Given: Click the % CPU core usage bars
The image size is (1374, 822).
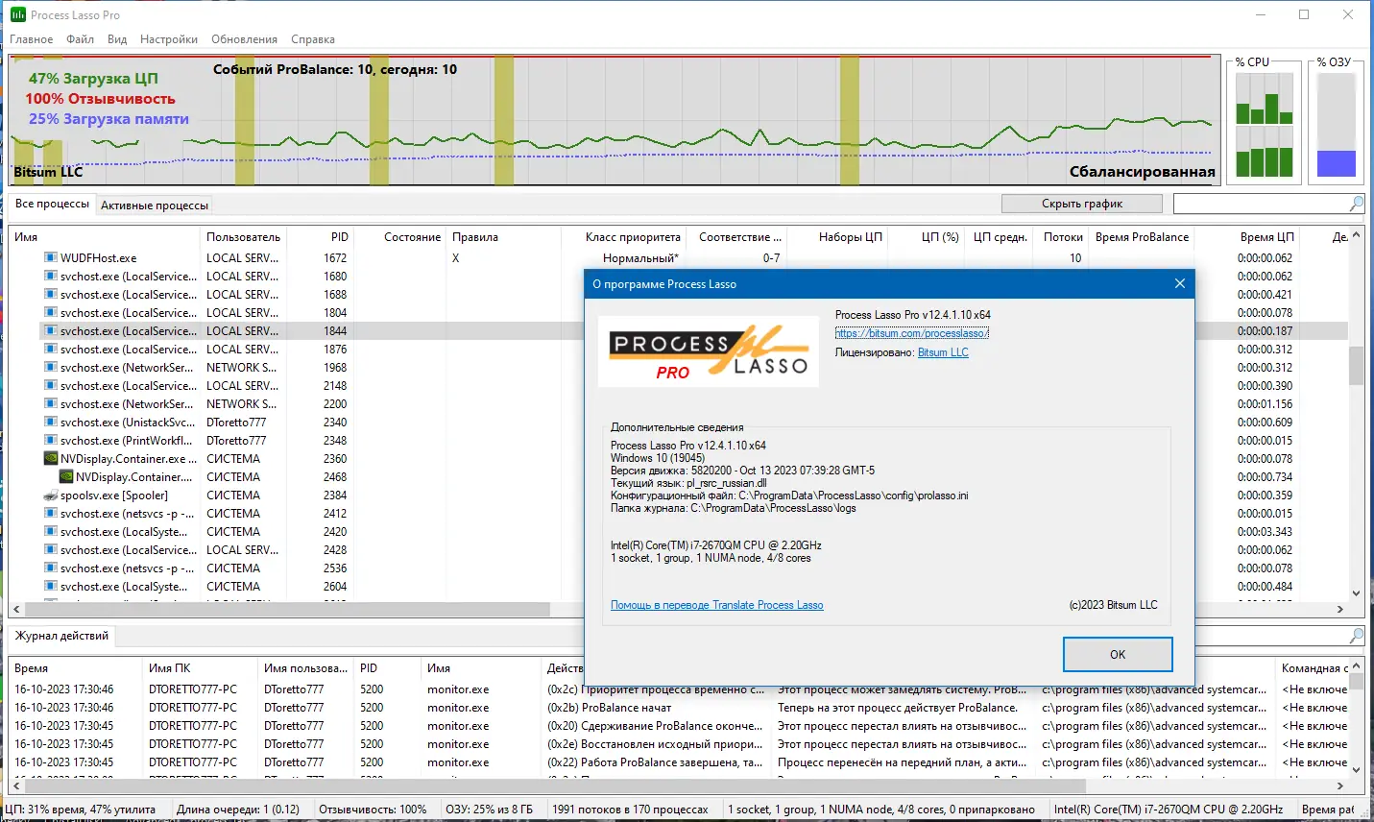Looking at the screenshot, I should click(1265, 125).
